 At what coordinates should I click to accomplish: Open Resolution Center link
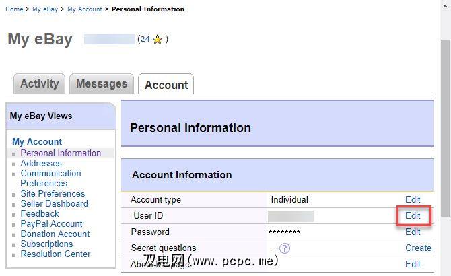coord(55,254)
